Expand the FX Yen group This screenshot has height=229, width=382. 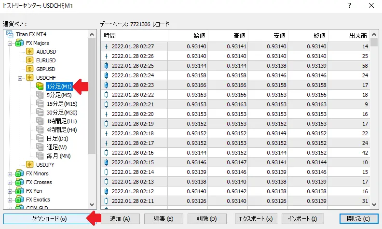[x=11, y=191]
